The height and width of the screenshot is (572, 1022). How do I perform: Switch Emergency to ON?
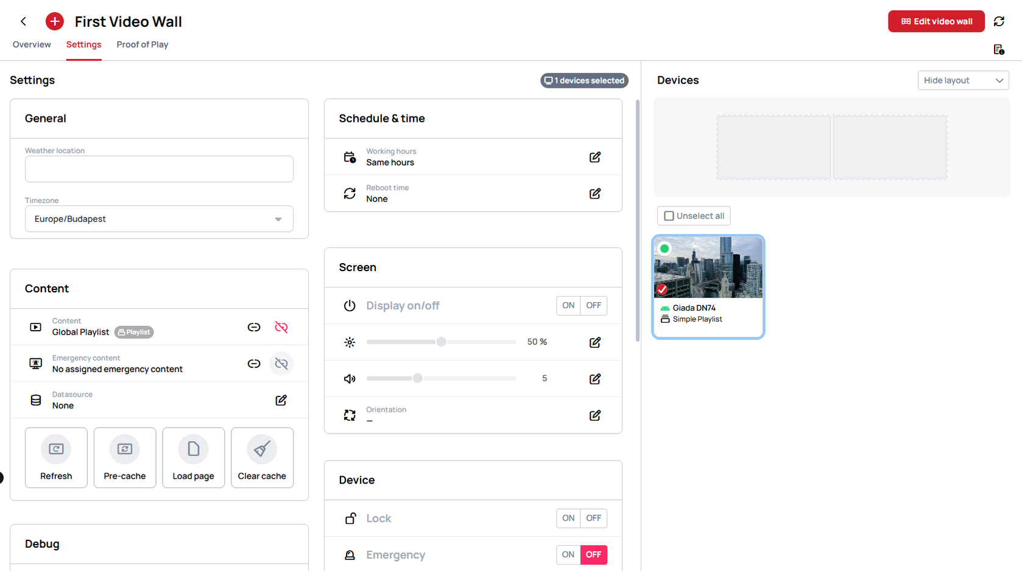point(568,555)
